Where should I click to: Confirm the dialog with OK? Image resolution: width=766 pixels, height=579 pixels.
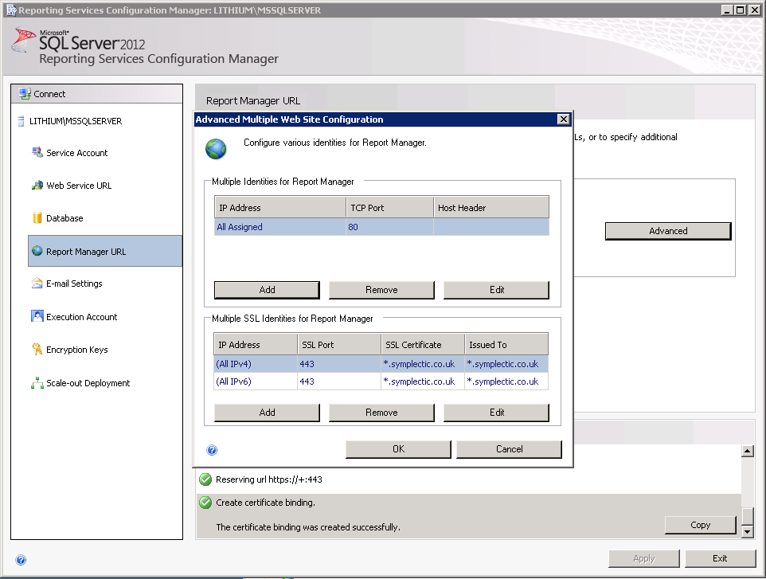[398, 449]
